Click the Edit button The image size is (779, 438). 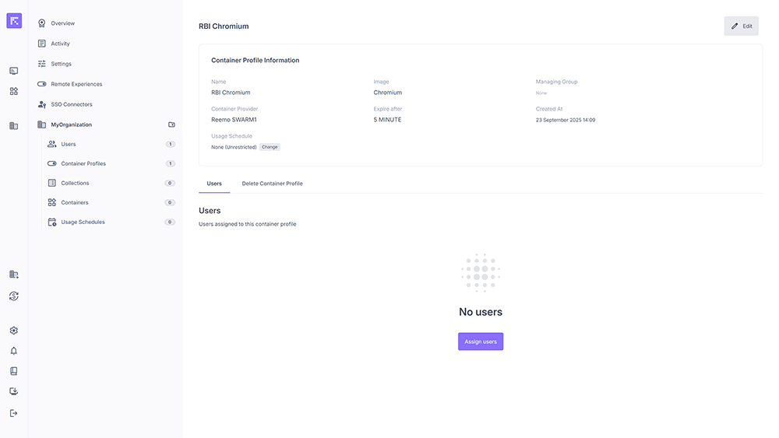click(741, 26)
